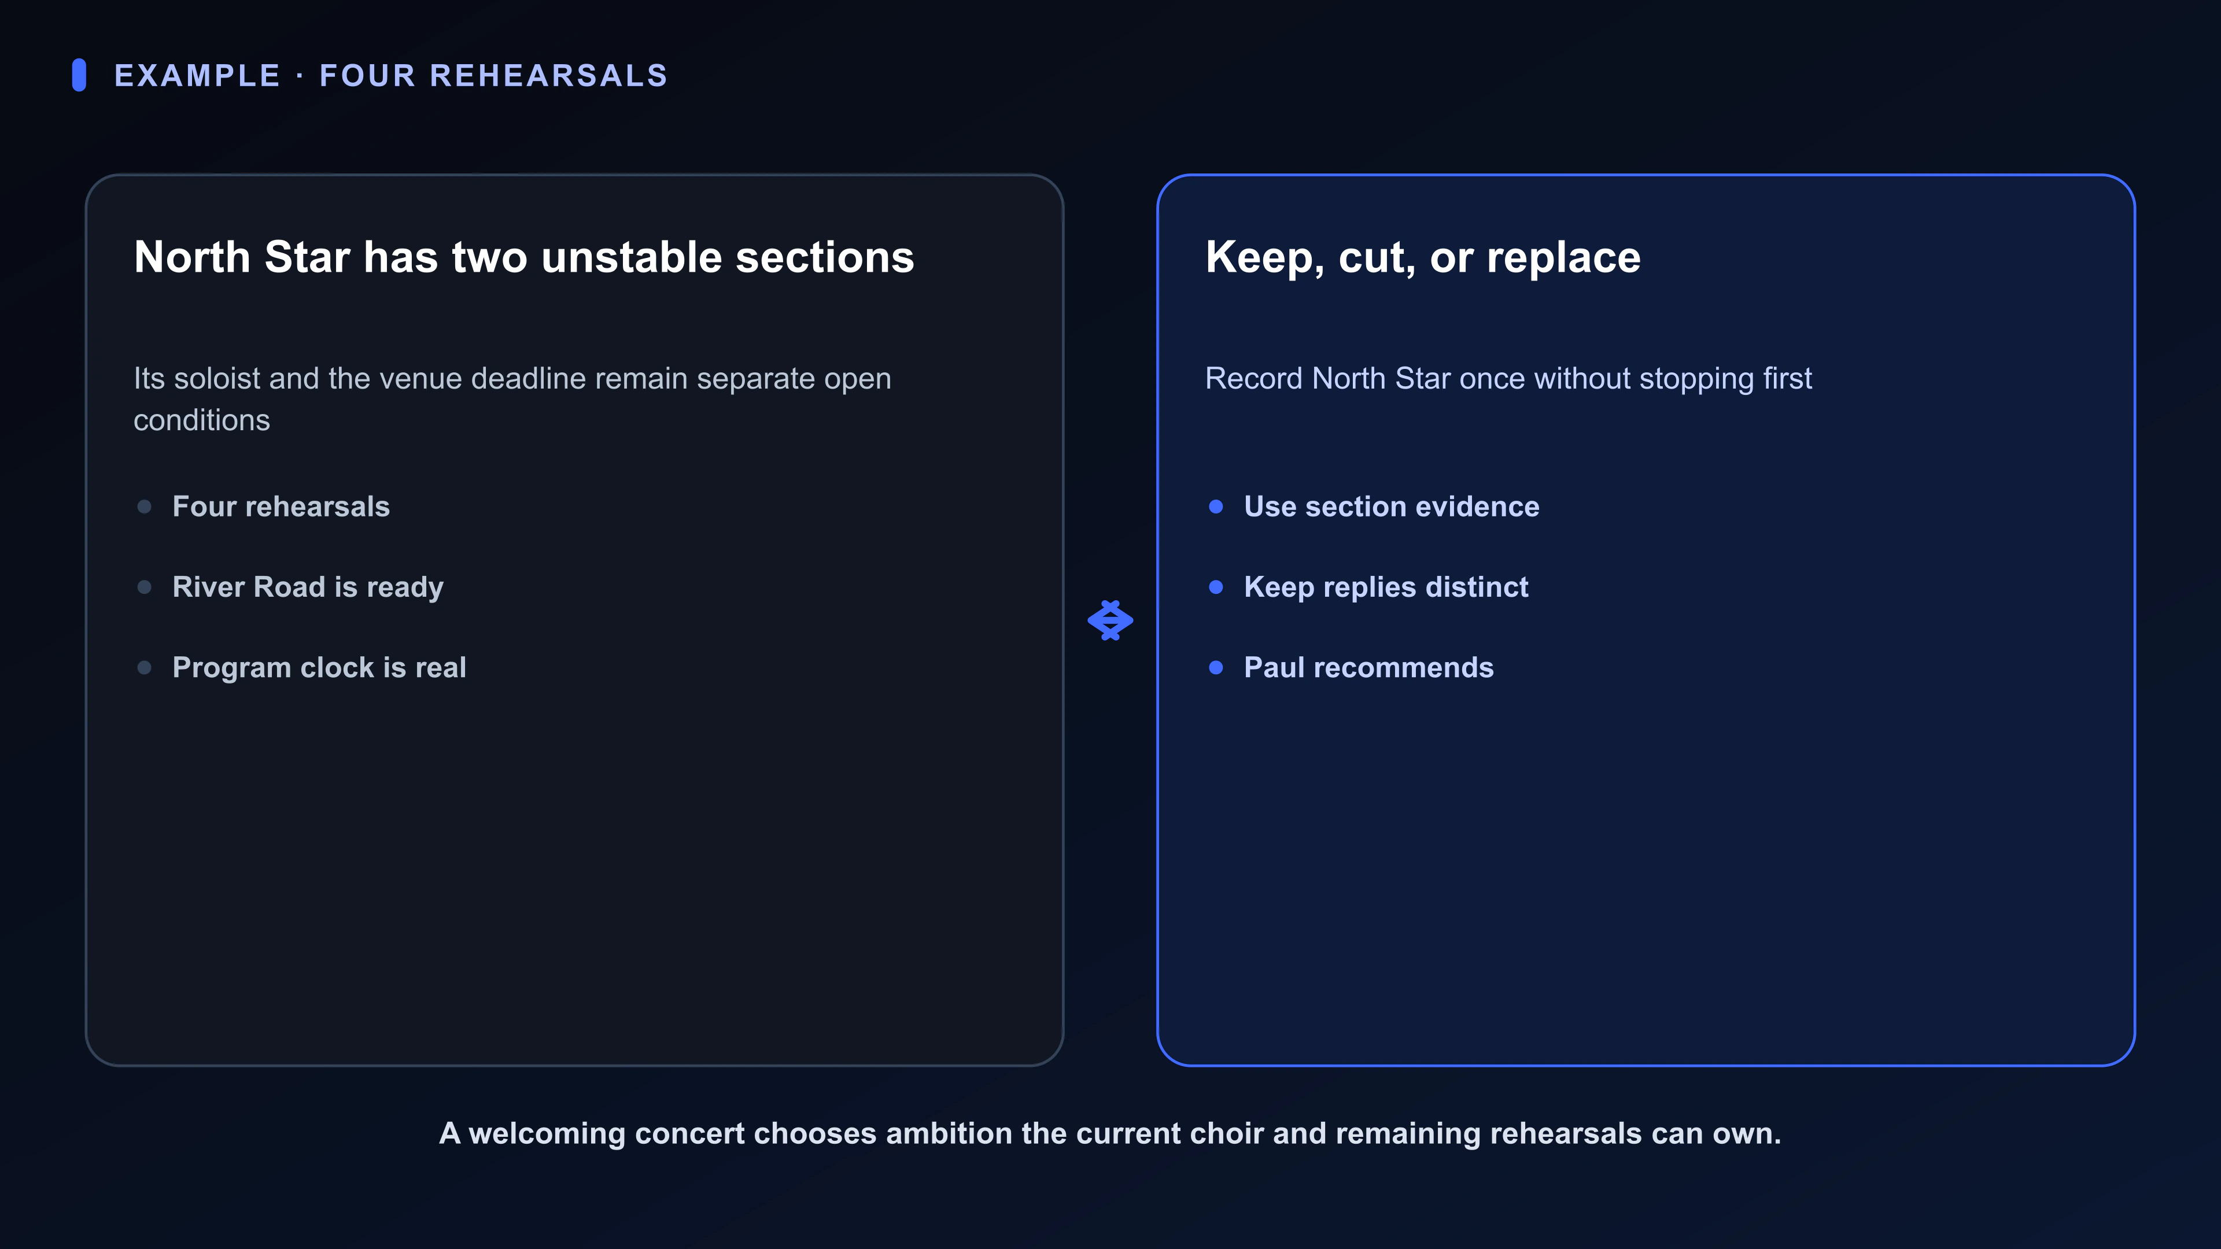This screenshot has height=1249, width=2221.
Task: Click the Program clock is real item
Action: click(319, 668)
